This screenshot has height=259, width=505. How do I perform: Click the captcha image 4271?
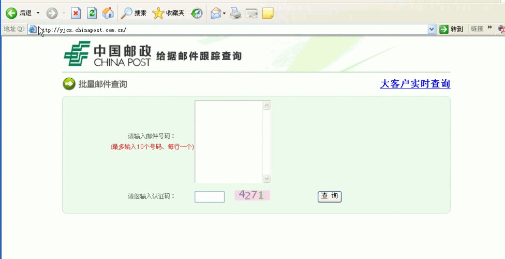click(x=252, y=195)
